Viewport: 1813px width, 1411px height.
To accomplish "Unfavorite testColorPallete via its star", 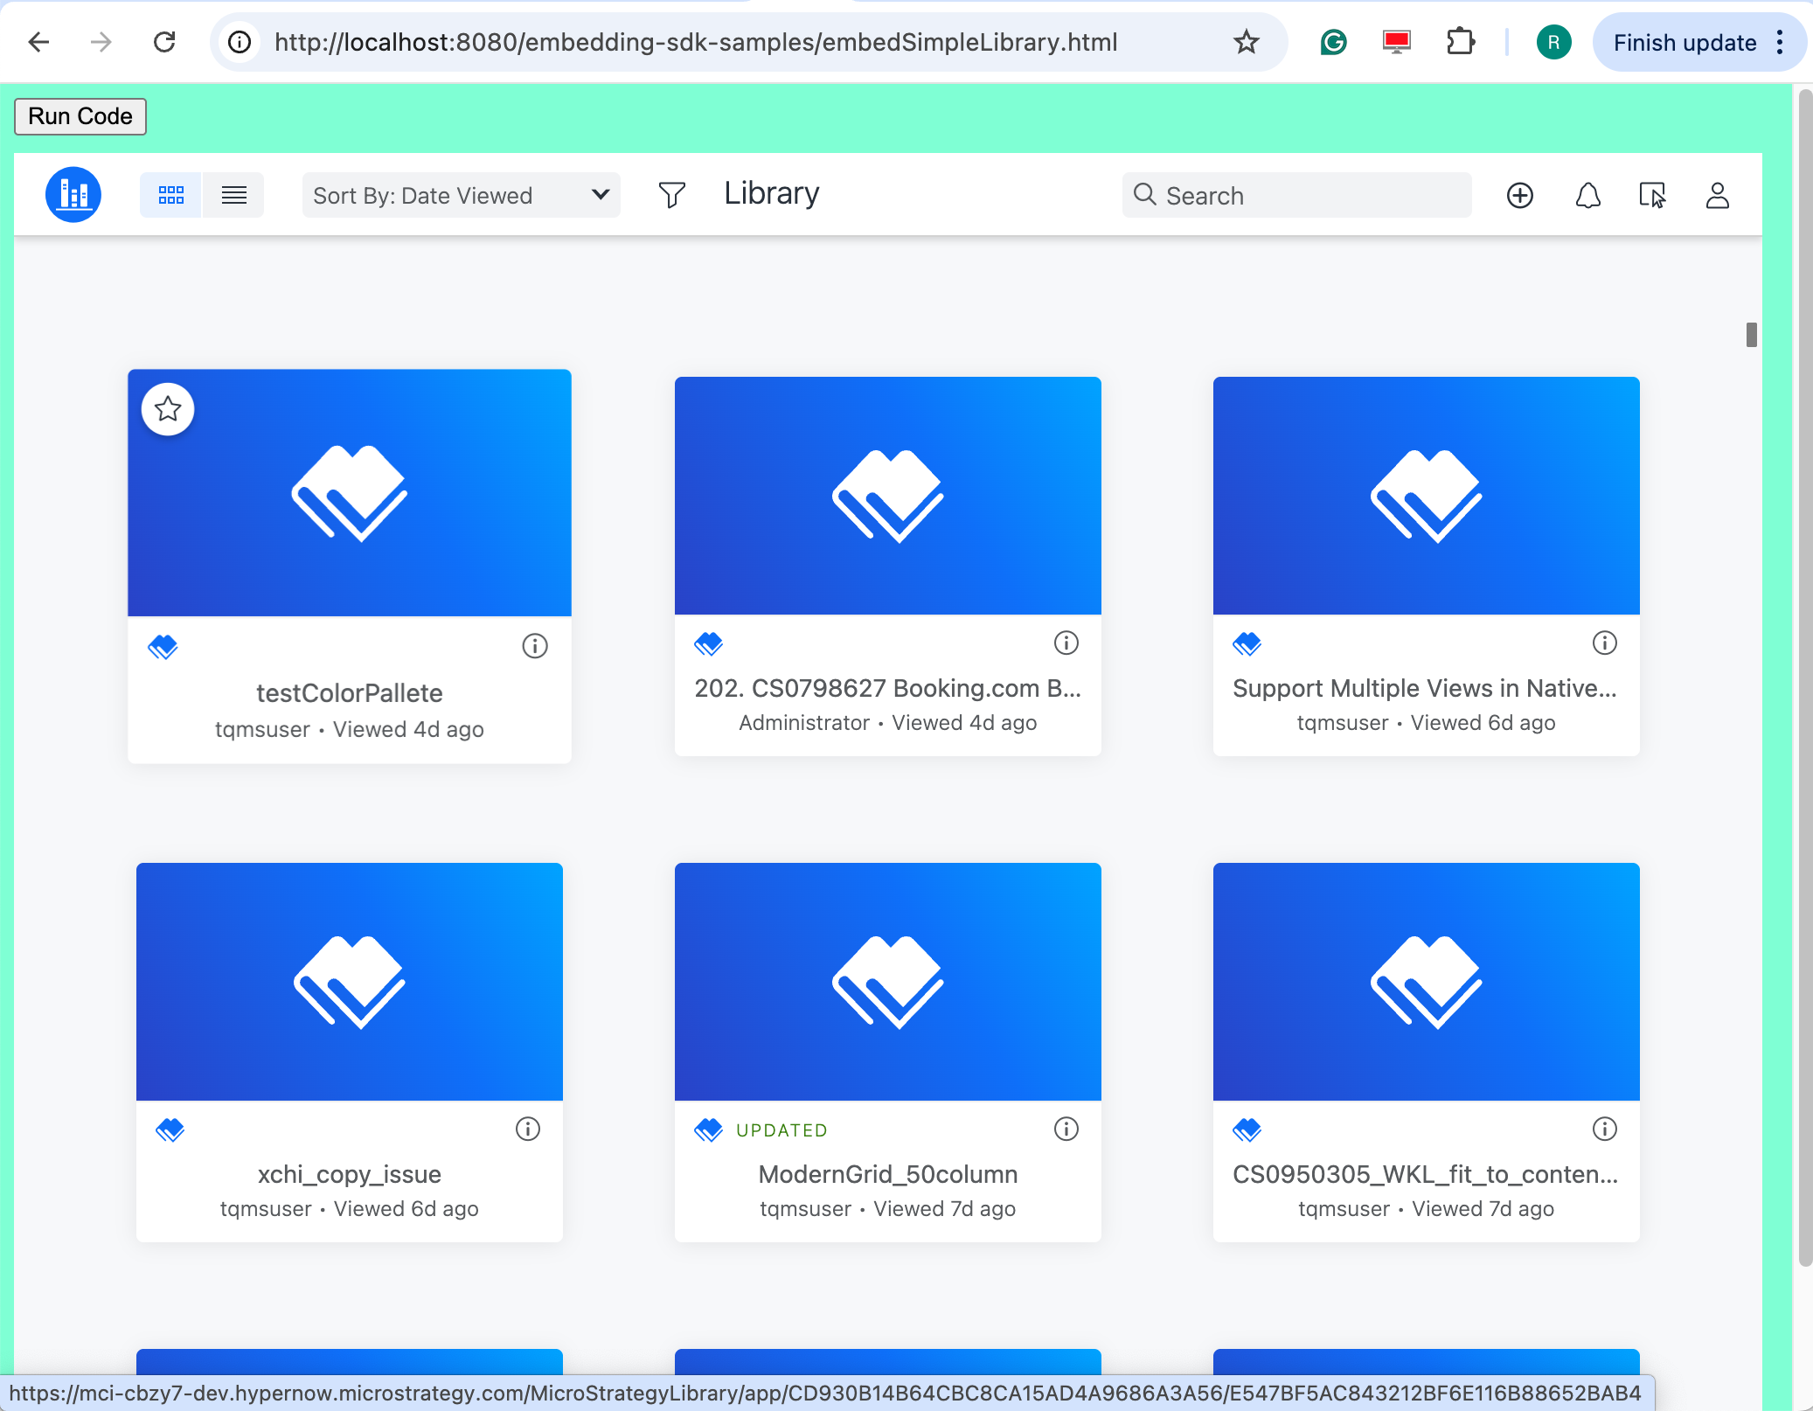I will [167, 408].
